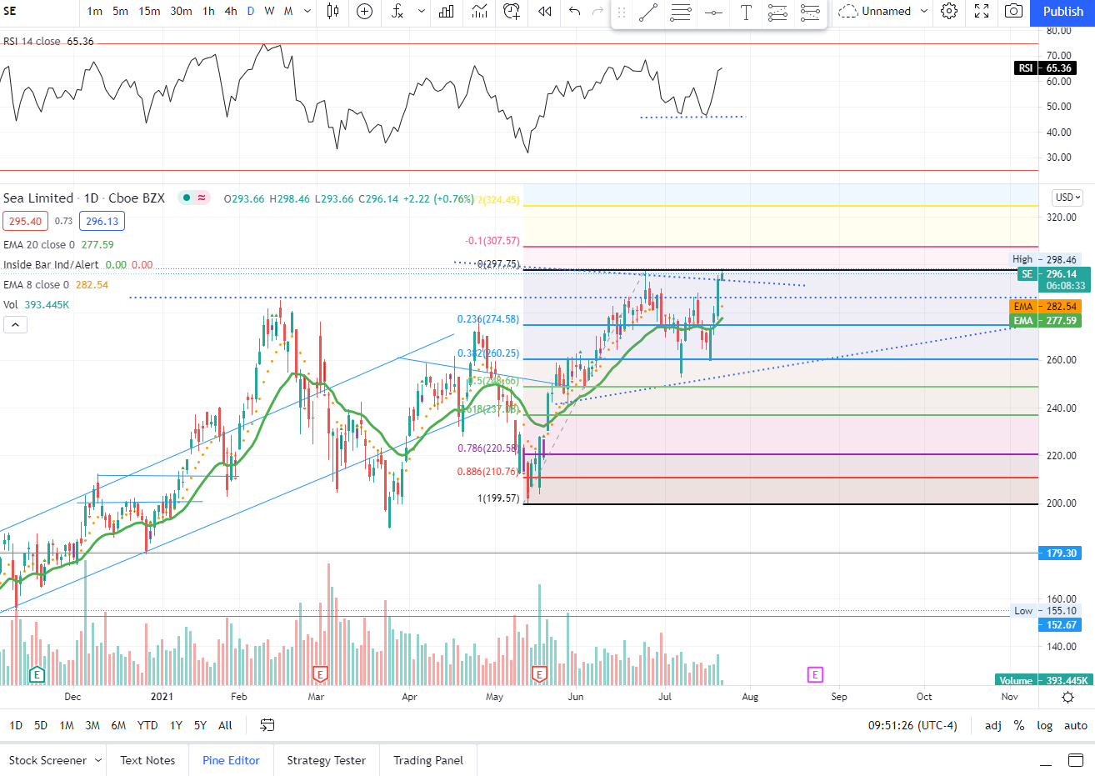Collapse the indicator legend arrow
Image resolution: width=1095 pixels, height=776 pixels.
(14, 324)
